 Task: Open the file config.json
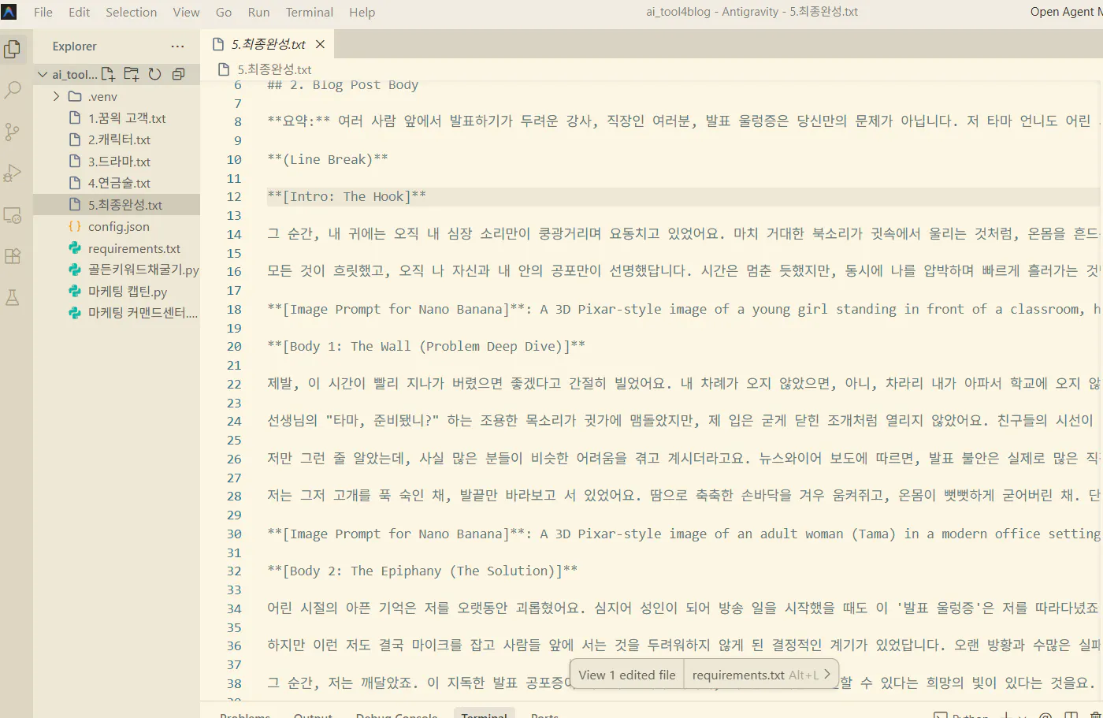(119, 226)
